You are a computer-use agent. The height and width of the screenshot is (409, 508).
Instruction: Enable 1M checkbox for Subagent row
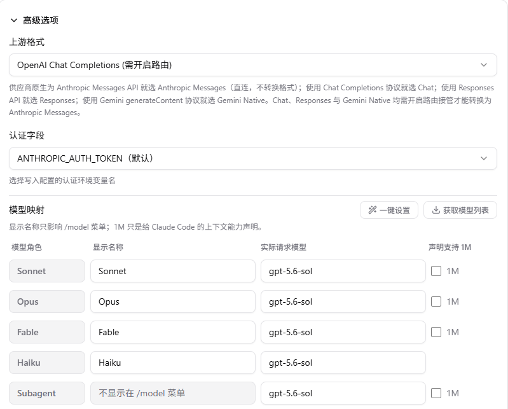coord(436,393)
